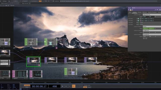Viewport: 161px width, 90px height.
Task: Switch timeline display to Beats
Action: [x=27, y=87]
